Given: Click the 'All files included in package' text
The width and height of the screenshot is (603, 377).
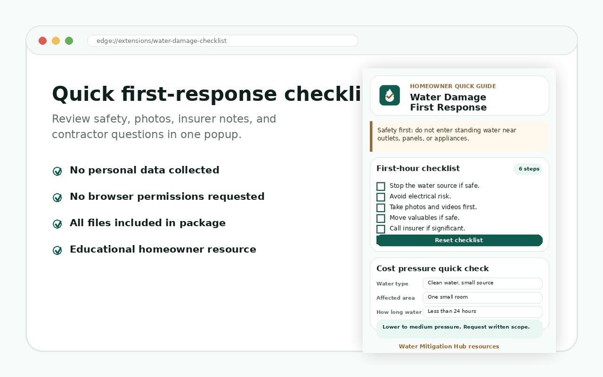Looking at the screenshot, I should 147,223.
